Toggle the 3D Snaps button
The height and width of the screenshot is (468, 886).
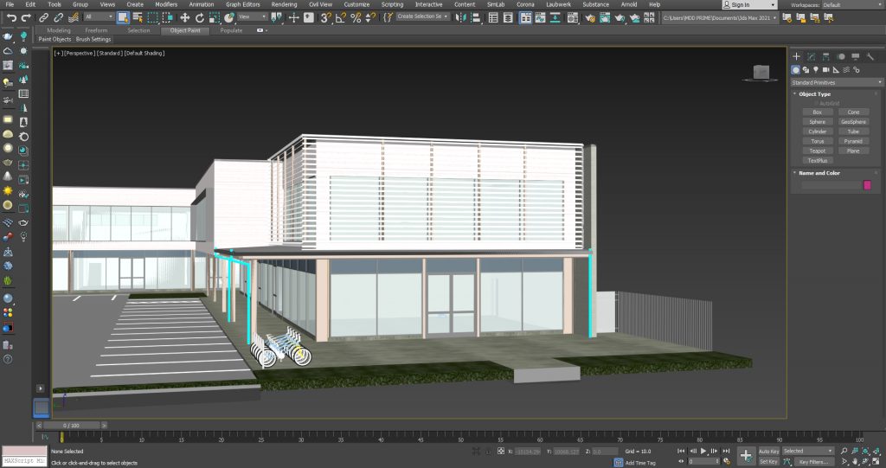pyautogui.click(x=325, y=17)
